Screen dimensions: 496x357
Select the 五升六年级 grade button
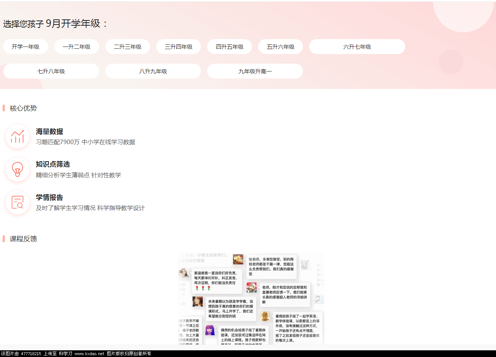coord(281,46)
